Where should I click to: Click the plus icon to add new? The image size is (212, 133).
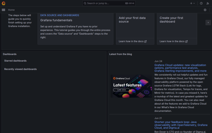pos(191,3)
